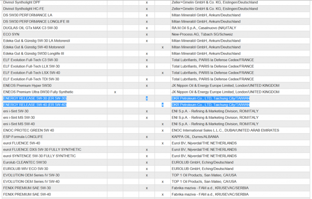Viewport: 312px width, 199px height.
Task: Select EVOLUTION OEM Series IV 5W-30
Action: click(31, 175)
